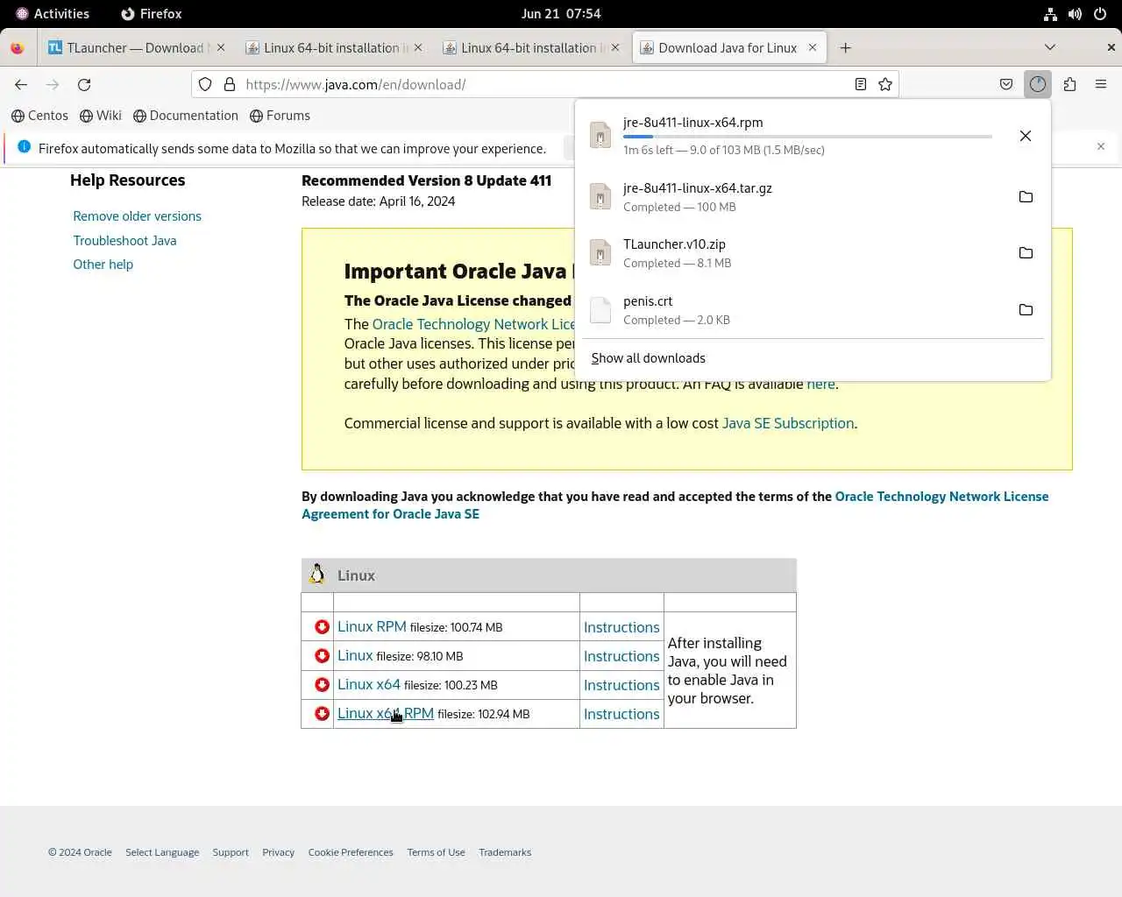Screen dimensions: 1122x897
Task: Open the clock and calendar at Jun 21 07:54
Action: [561, 14]
